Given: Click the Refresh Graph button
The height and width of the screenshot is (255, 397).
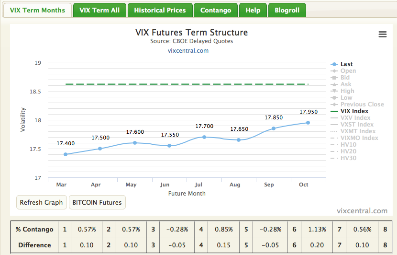Looking at the screenshot, I should [x=41, y=202].
